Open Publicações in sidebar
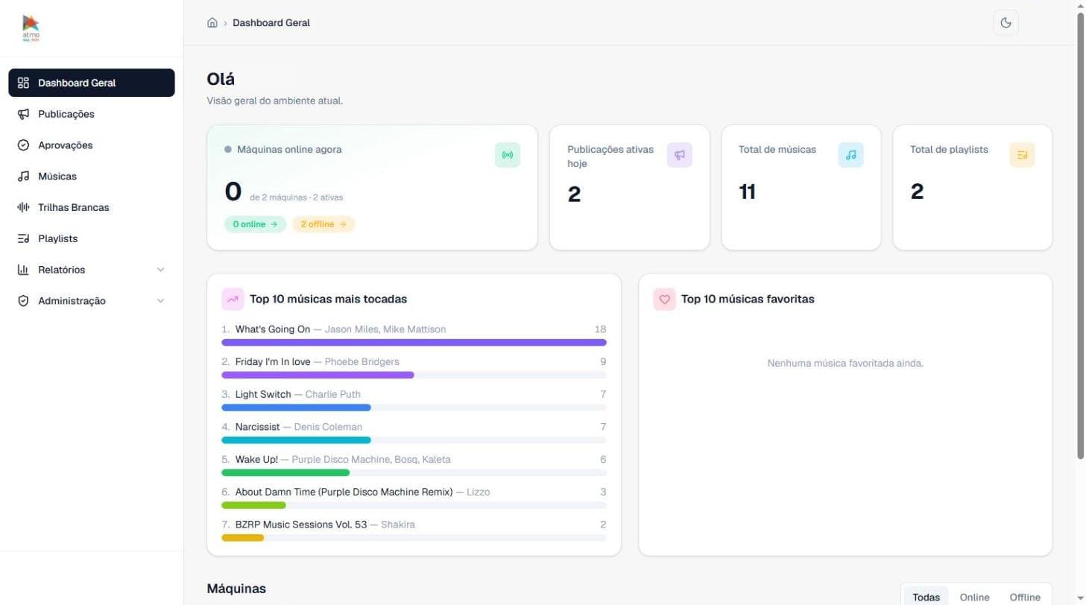Image resolution: width=1086 pixels, height=605 pixels. [92, 114]
